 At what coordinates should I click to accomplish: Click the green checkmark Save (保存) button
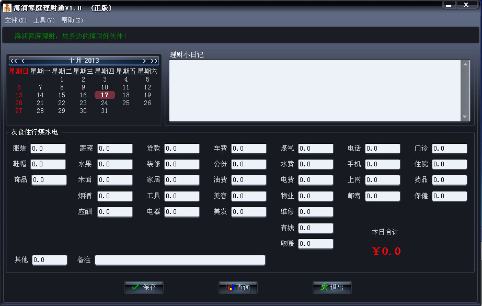click(144, 287)
